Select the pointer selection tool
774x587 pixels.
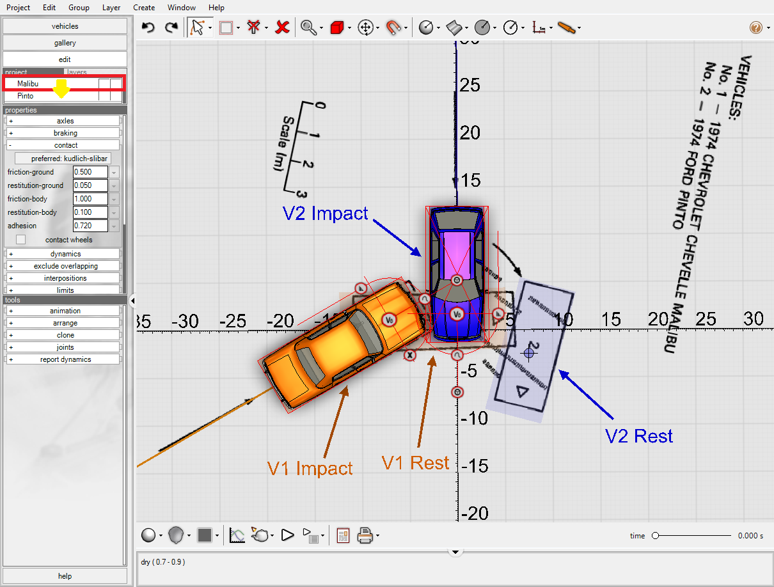coord(198,27)
